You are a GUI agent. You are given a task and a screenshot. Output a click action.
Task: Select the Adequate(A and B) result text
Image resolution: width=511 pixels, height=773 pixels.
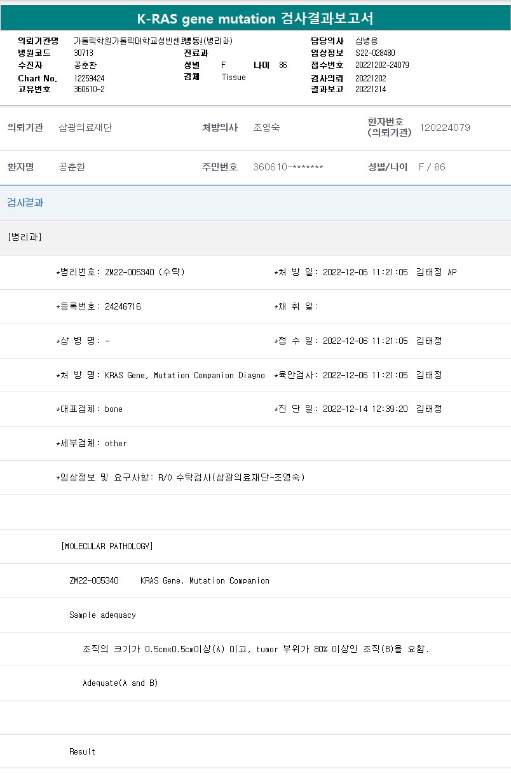coord(120,683)
